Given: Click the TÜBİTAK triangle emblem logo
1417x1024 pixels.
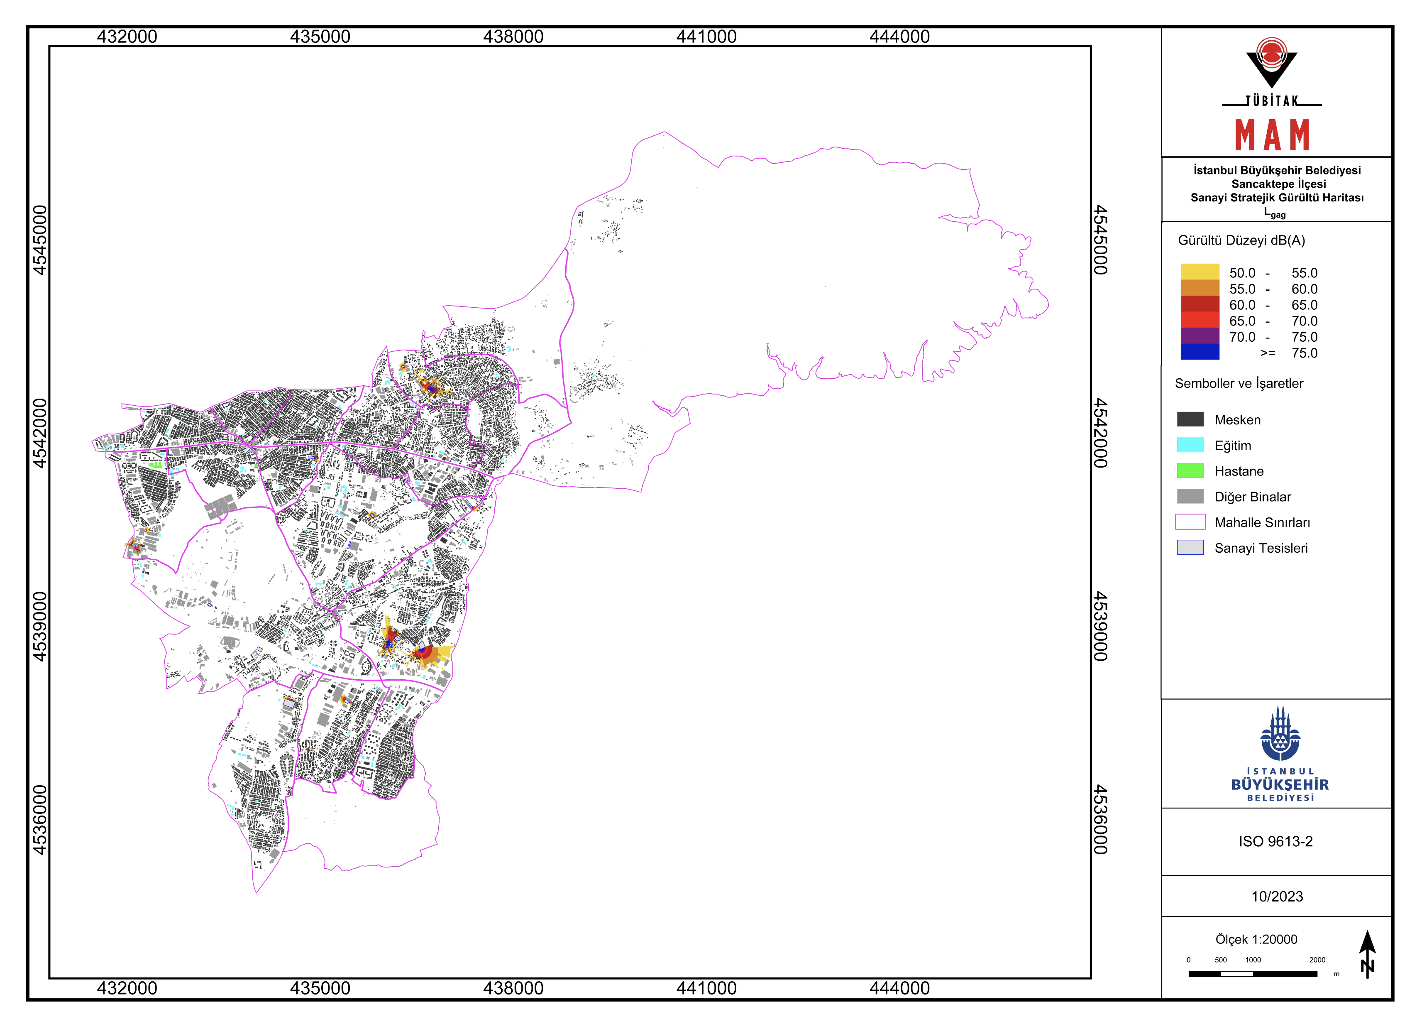Looking at the screenshot, I should 1271,63.
